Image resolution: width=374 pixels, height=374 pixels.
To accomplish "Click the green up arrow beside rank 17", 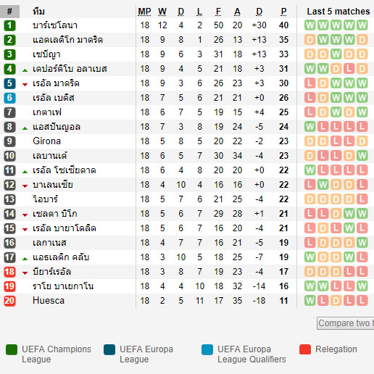I will click(25, 259).
